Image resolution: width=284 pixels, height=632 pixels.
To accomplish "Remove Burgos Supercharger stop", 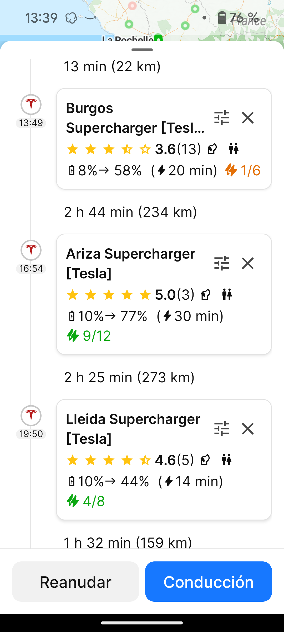I will tap(248, 117).
